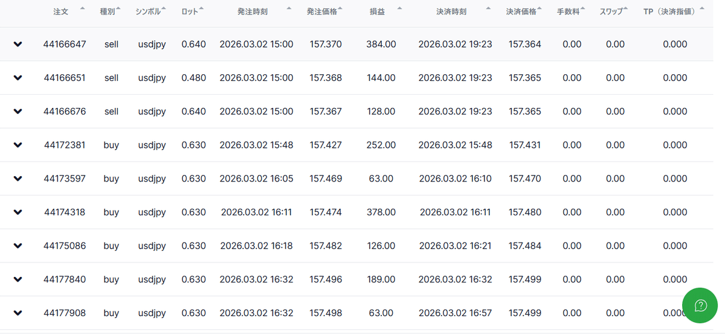Expand row details for order 44166676
The image size is (725, 336).
[18, 112]
